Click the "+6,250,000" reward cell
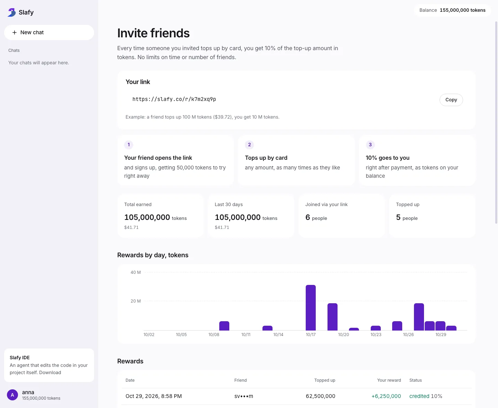Image resolution: width=498 pixels, height=408 pixels. coord(386,396)
